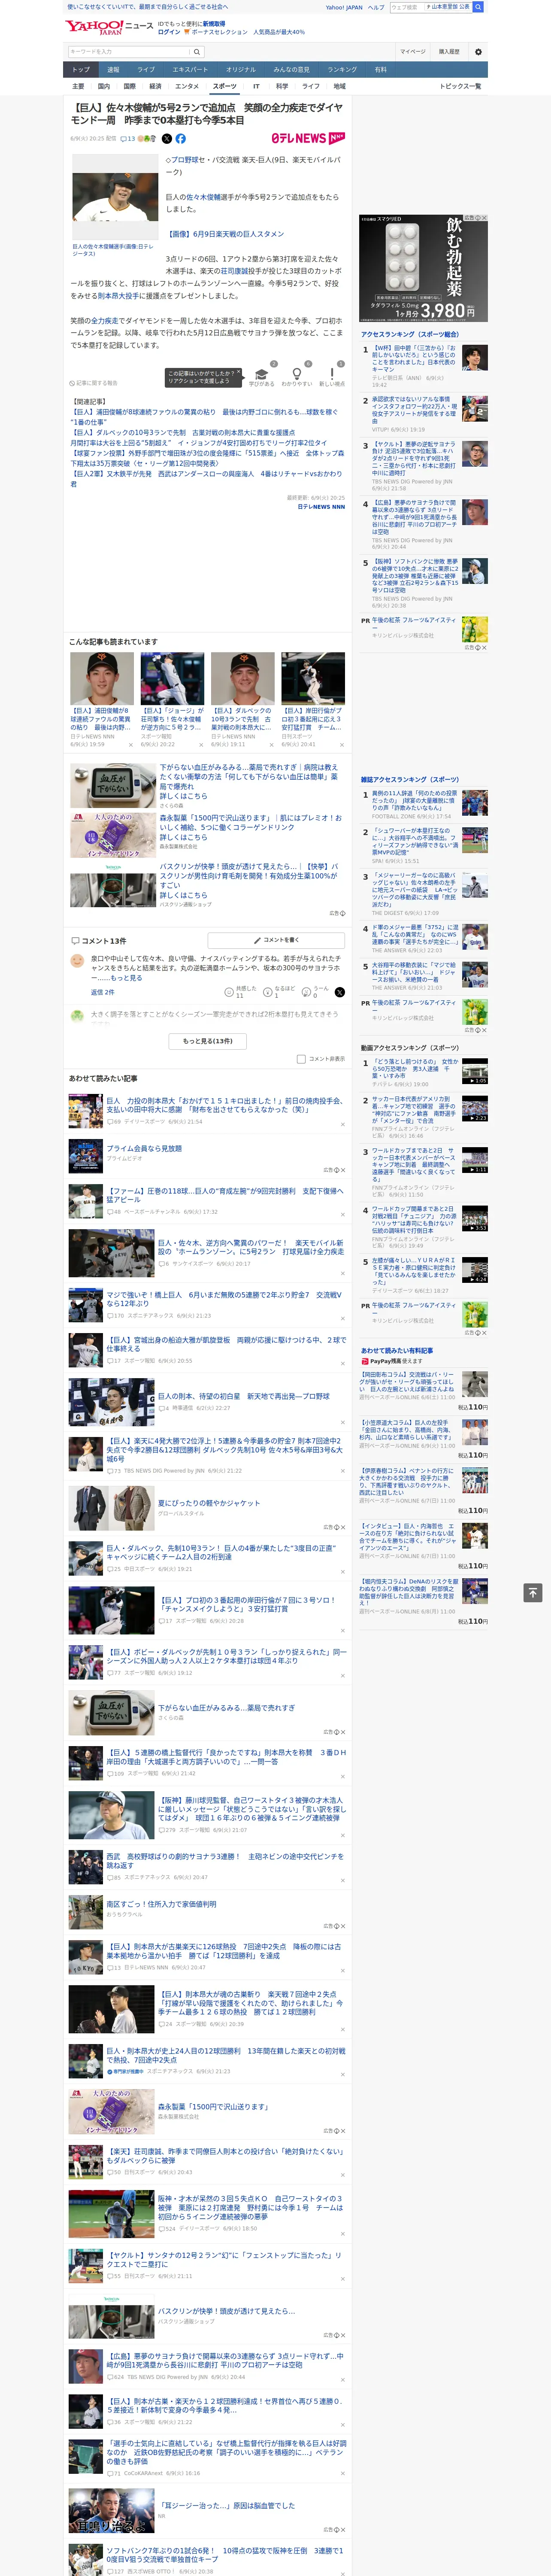Open 夏にぴったりの軽やかジャケット ad
Viewport: 551px width, 2576px height.
pyautogui.click(x=208, y=1503)
